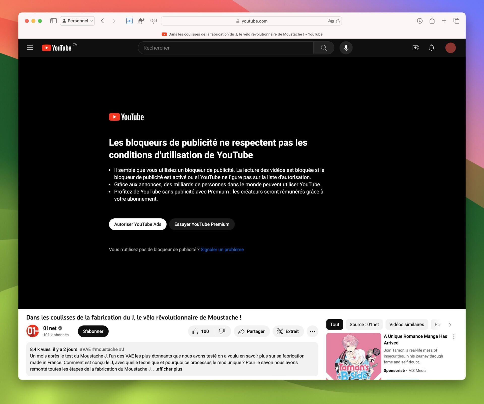The image size is (484, 404).
Task: Open the Create video icon
Action: tap(416, 48)
